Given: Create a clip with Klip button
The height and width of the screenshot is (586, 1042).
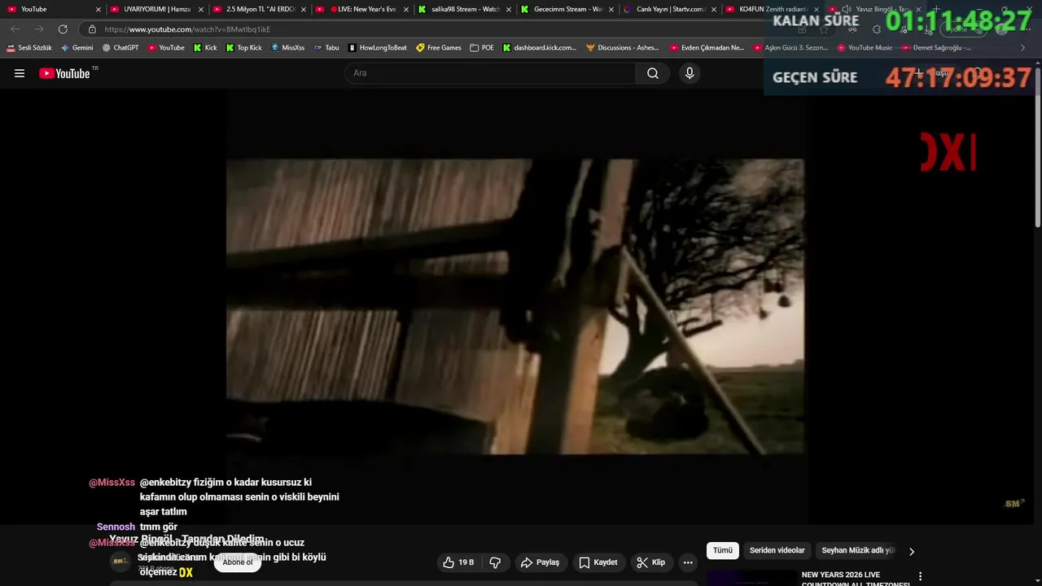Looking at the screenshot, I should click(650, 562).
